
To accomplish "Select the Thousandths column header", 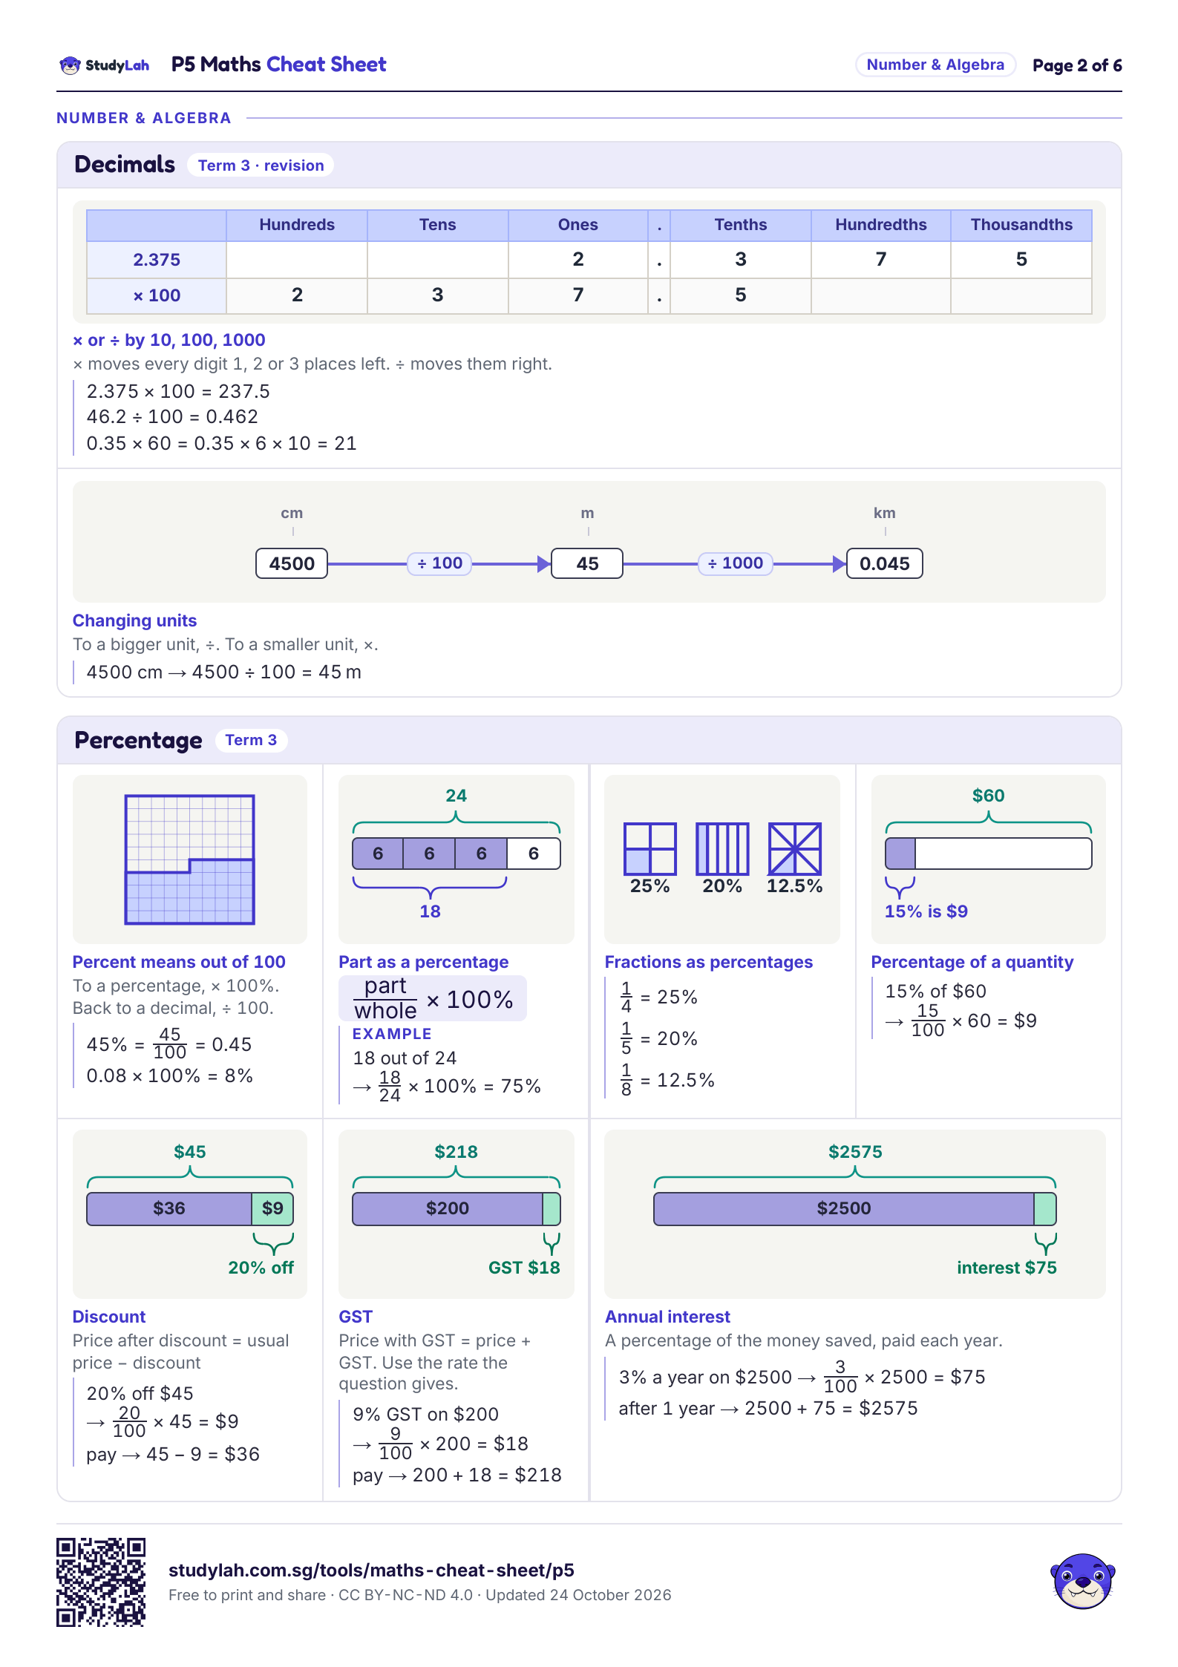I will pyautogui.click(x=1021, y=225).
